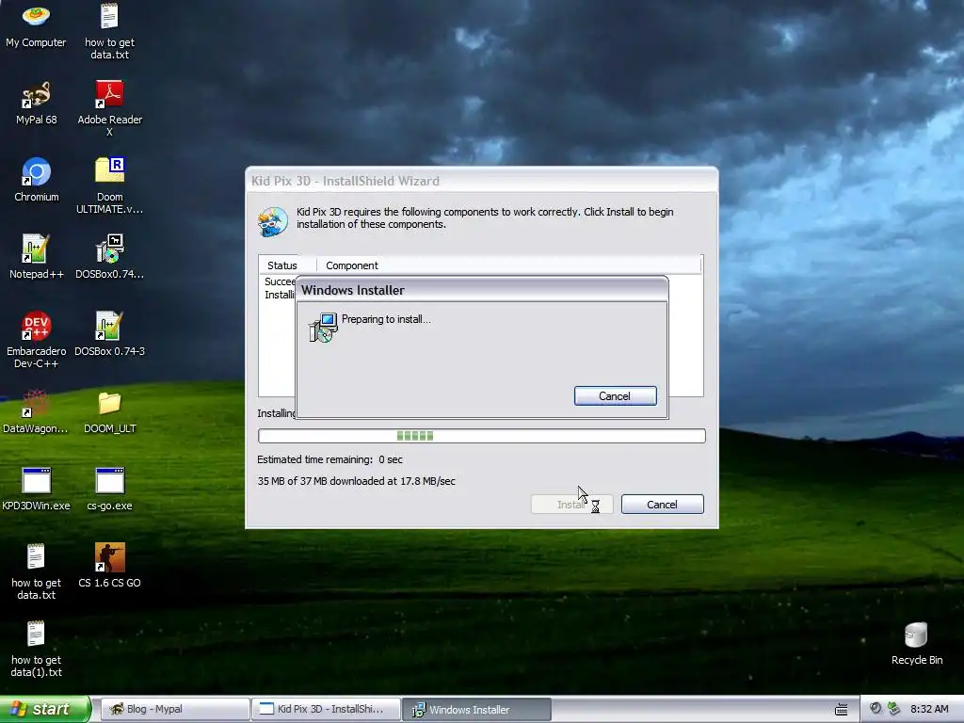This screenshot has height=723, width=964.
Task: Select the Adobe Reader X shortcut
Action: 109,109
